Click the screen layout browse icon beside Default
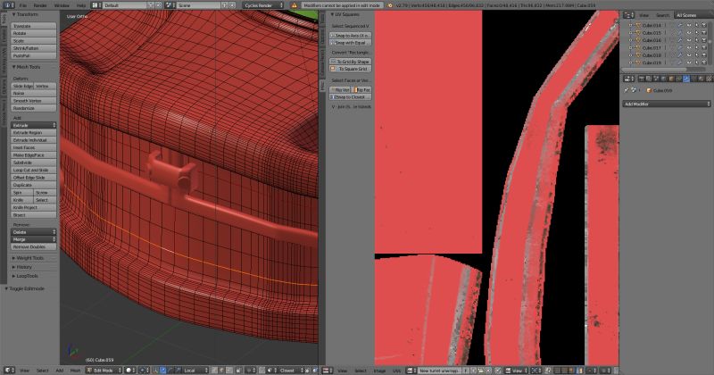This screenshot has width=714, height=375. (x=96, y=5)
